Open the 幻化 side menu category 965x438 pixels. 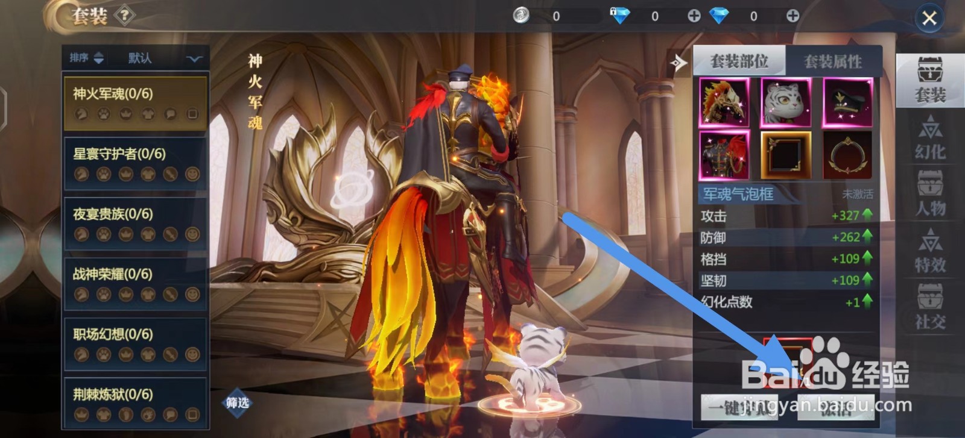[x=930, y=137]
